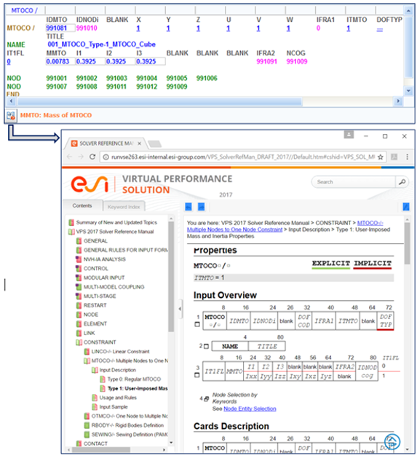The image size is (417, 456).
Task: Close the SOLVER REFERENCE MA browser tab
Action: [x=140, y=144]
